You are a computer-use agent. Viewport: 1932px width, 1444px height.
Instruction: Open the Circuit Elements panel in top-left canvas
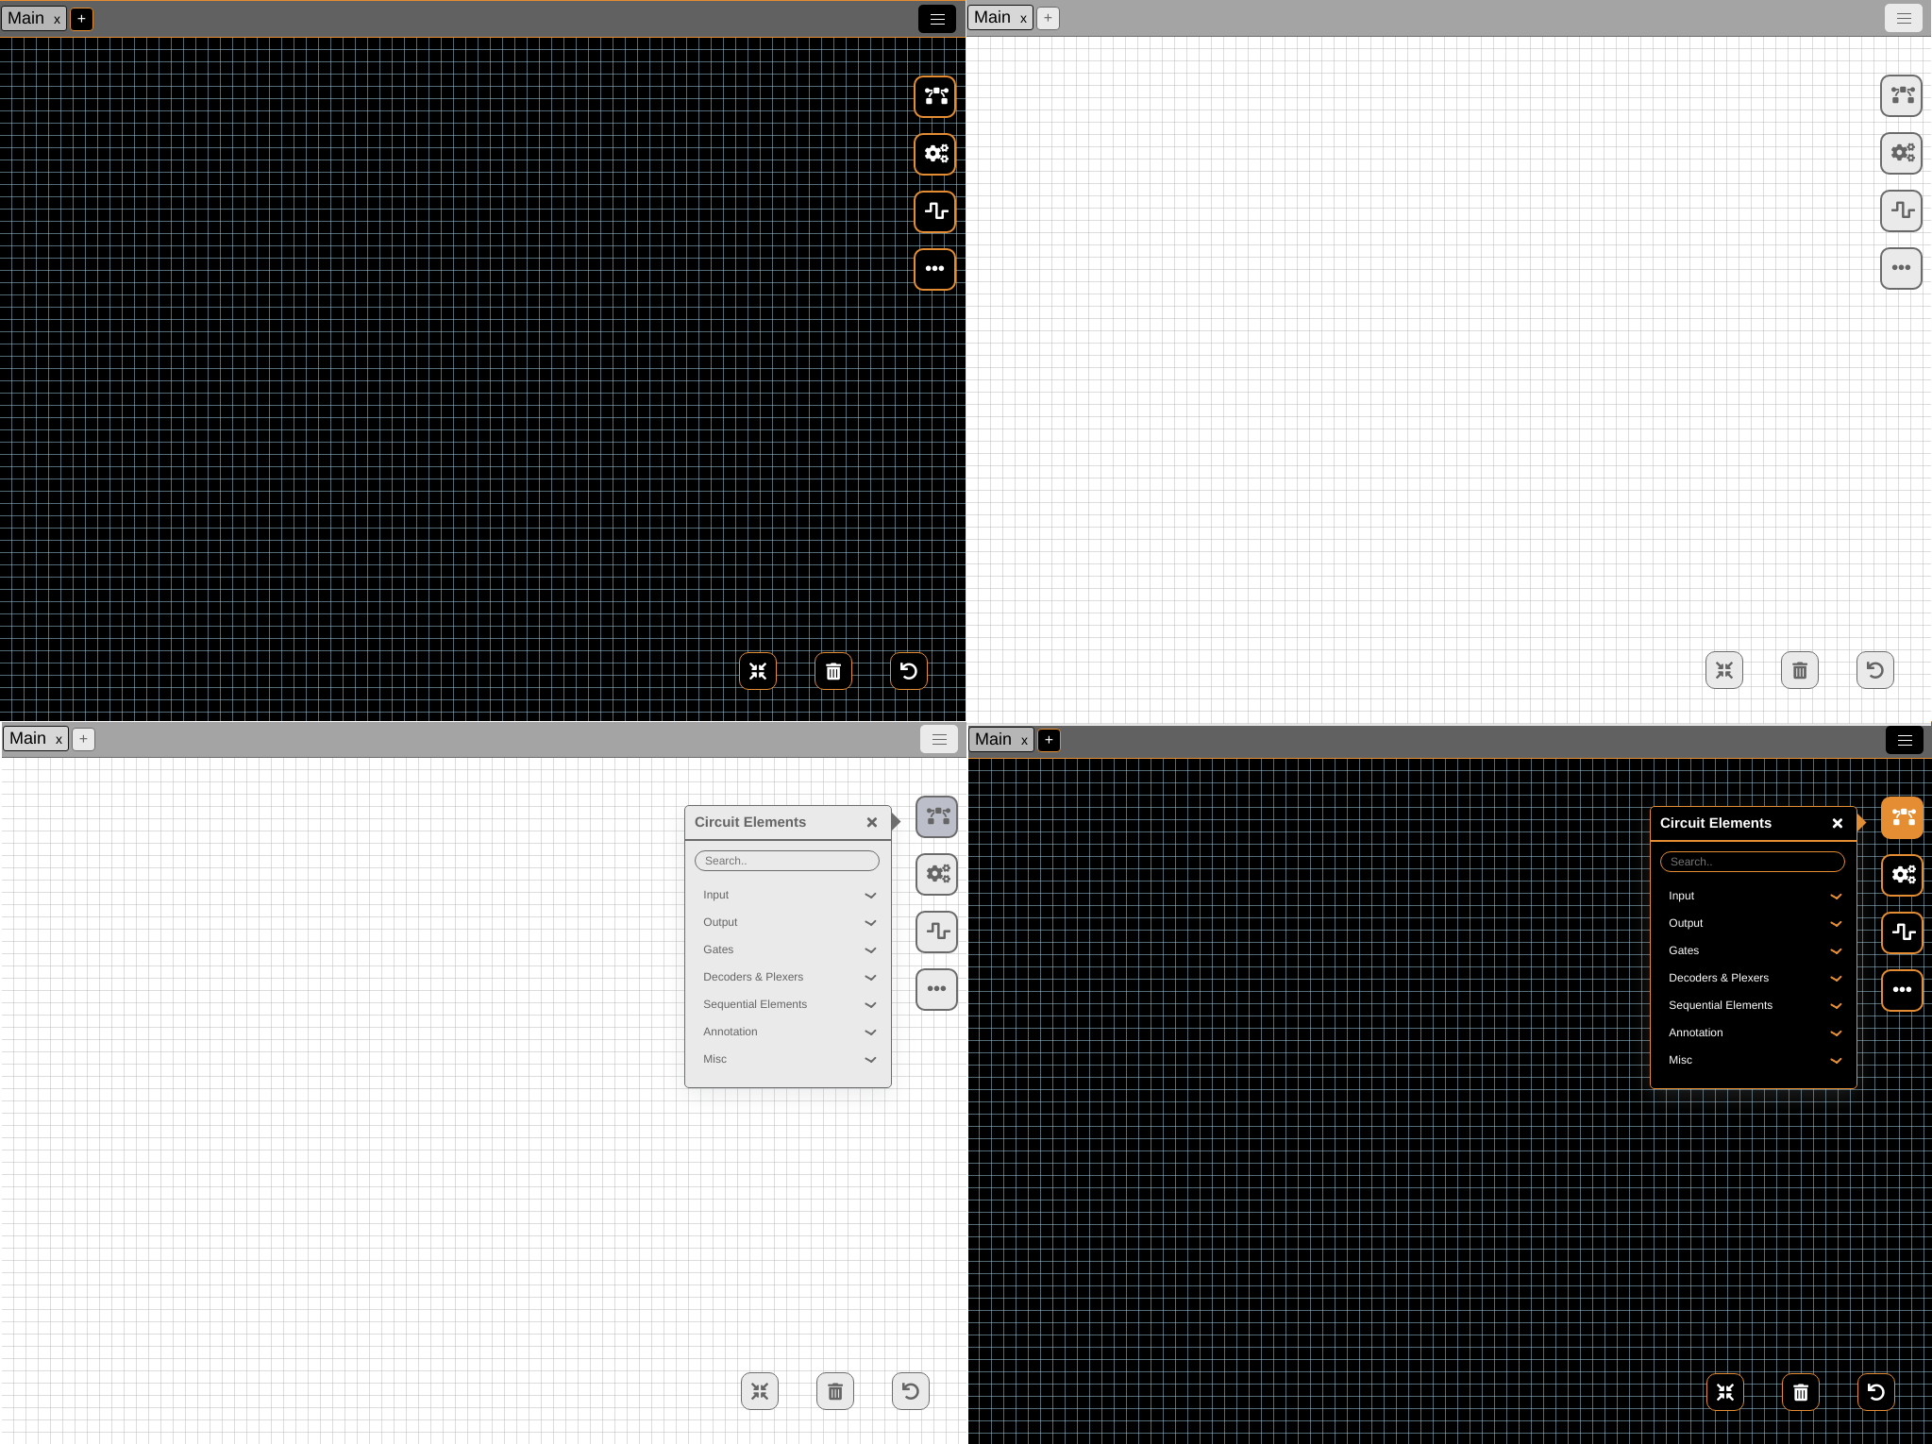pos(934,96)
